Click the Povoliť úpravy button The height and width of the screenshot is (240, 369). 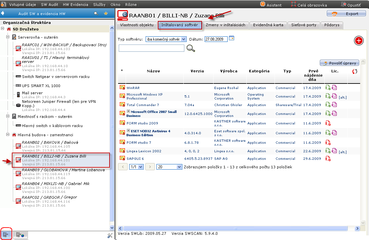[339, 63]
